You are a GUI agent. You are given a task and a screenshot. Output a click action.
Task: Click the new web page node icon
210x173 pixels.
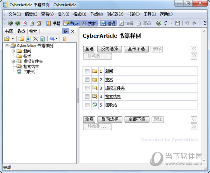point(28,39)
